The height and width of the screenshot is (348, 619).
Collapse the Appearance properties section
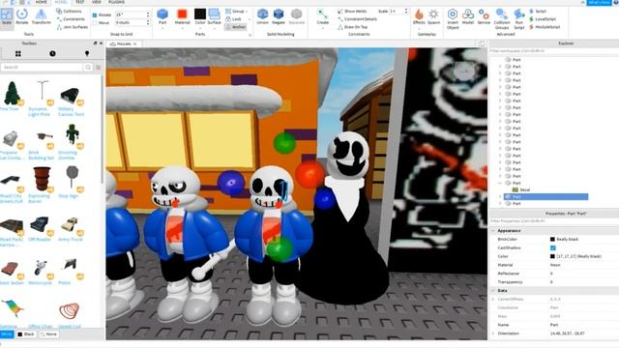pos(493,230)
